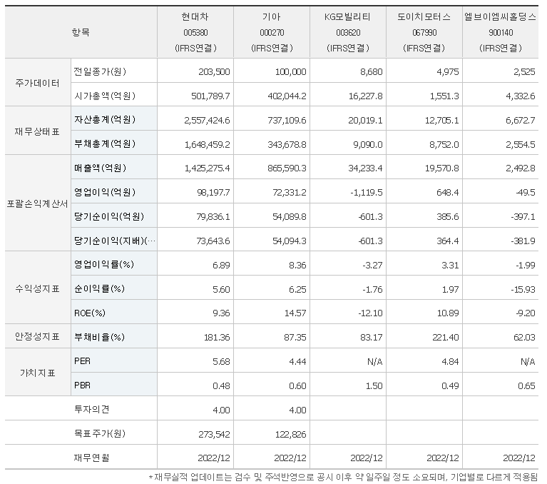The width and height of the screenshot is (547, 484).
Task: Click the 자산총계(억원) row label
Action: tap(104, 120)
